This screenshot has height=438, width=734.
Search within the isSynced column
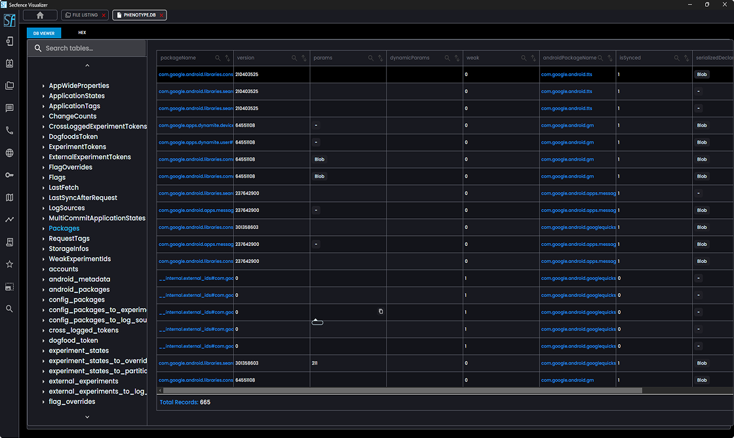676,58
